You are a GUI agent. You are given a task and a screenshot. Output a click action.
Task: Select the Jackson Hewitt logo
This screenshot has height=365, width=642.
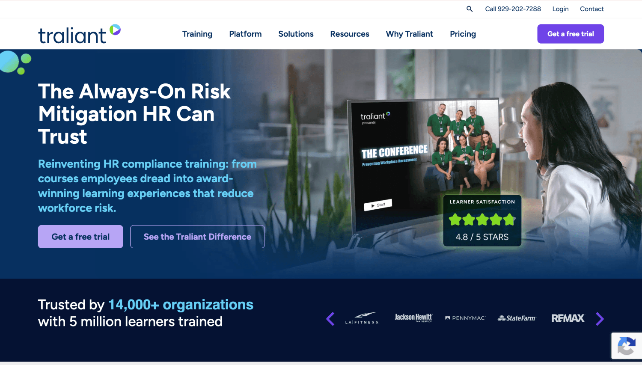tap(413, 318)
